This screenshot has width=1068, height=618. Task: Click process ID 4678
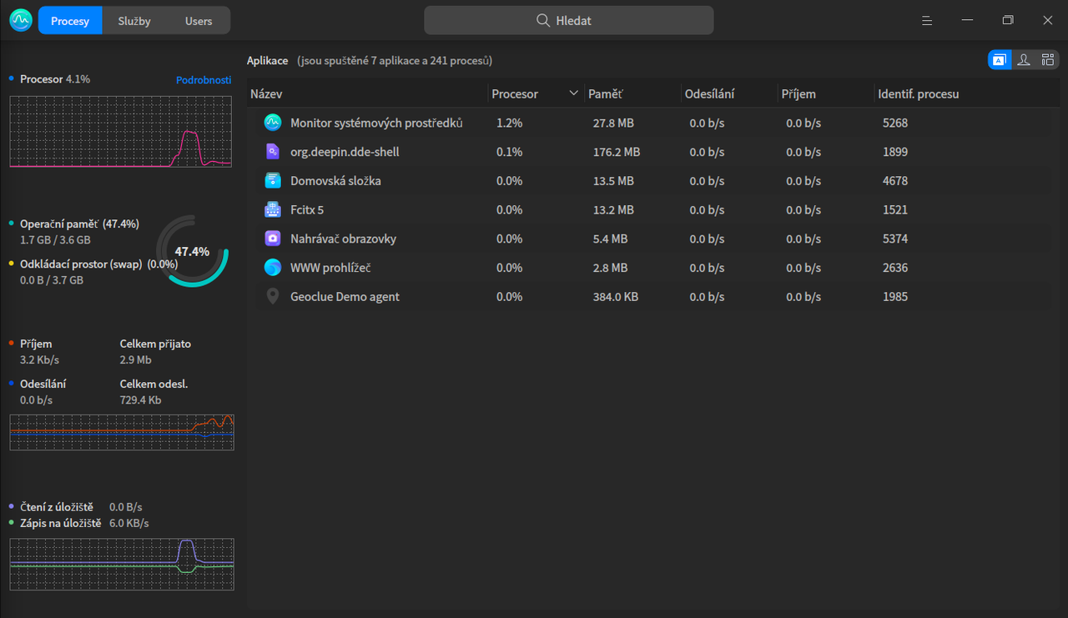[895, 181]
